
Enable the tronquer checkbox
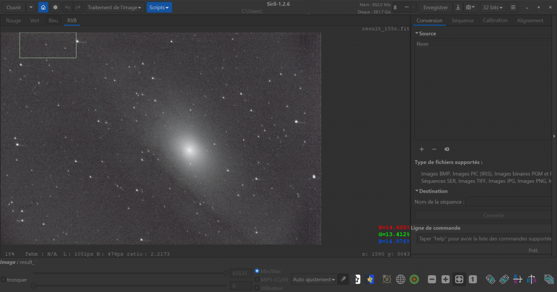tap(4, 280)
